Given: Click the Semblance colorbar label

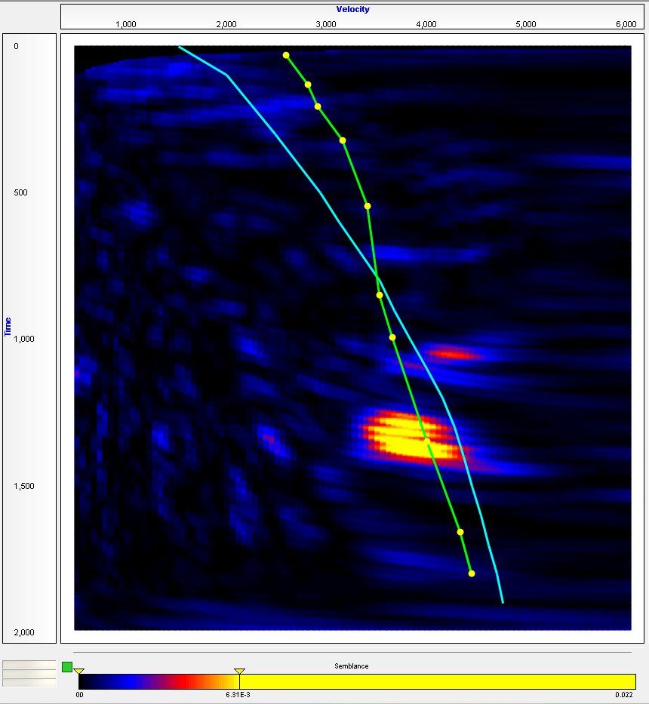Looking at the screenshot, I should [351, 666].
